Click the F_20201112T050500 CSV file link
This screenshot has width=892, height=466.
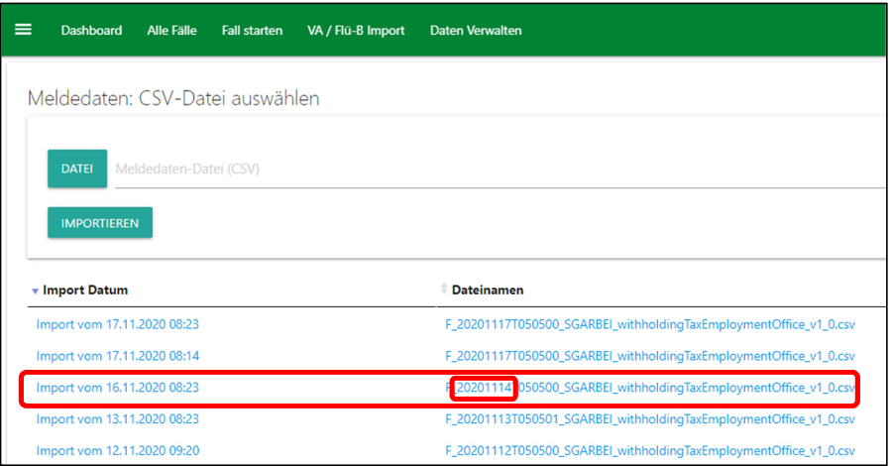pos(650,451)
